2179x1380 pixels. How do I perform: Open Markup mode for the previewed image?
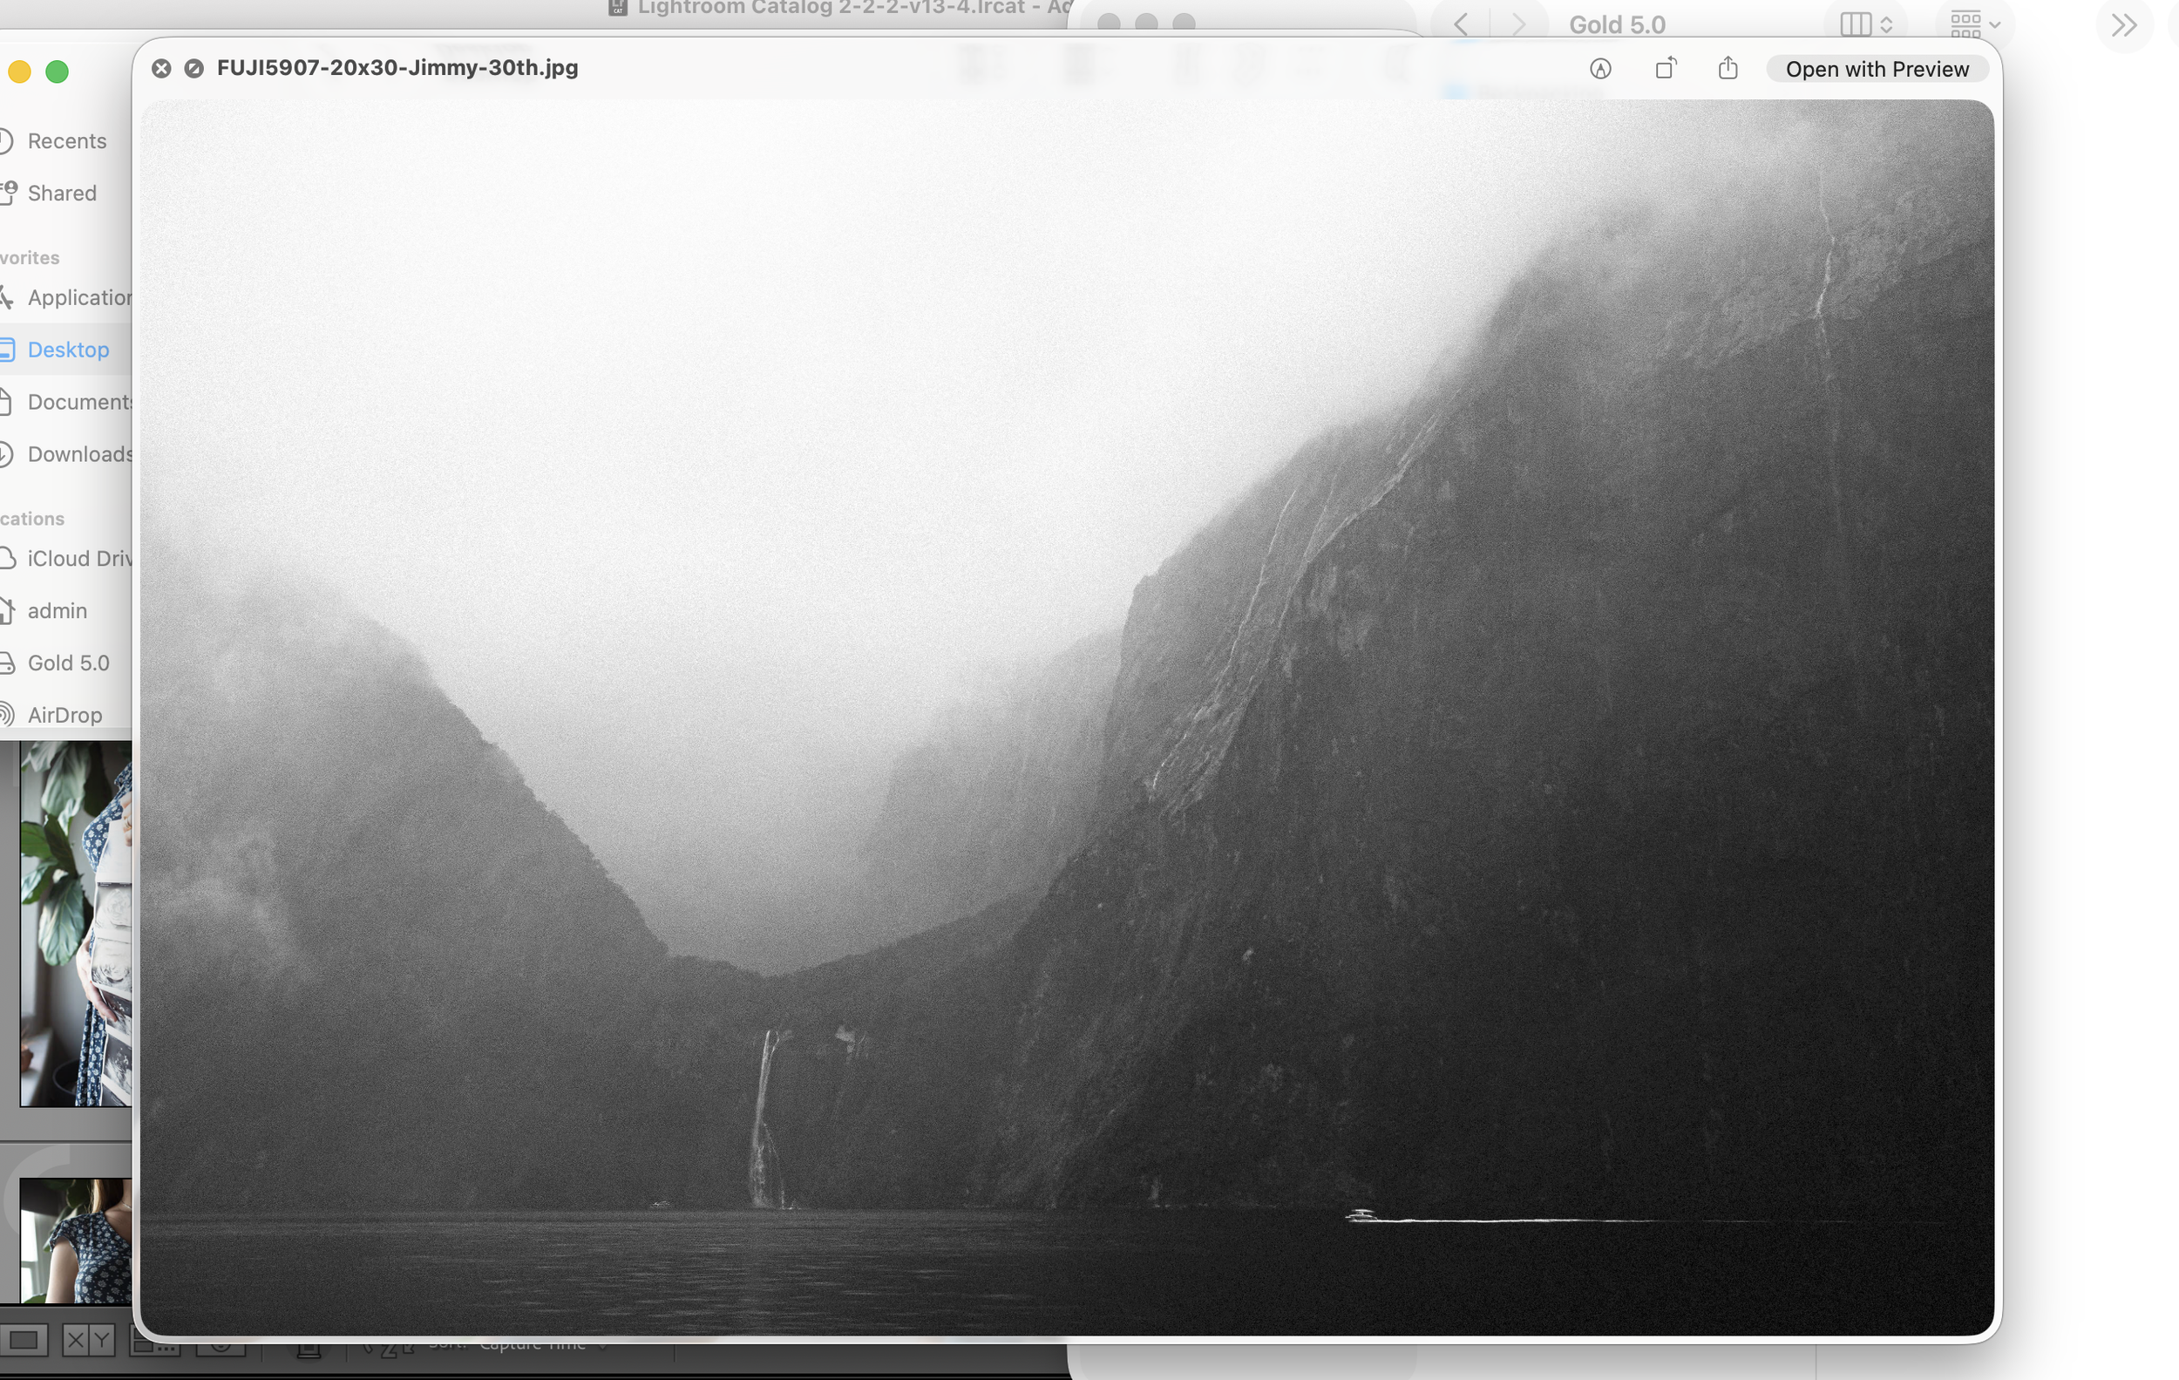pyautogui.click(x=1601, y=68)
